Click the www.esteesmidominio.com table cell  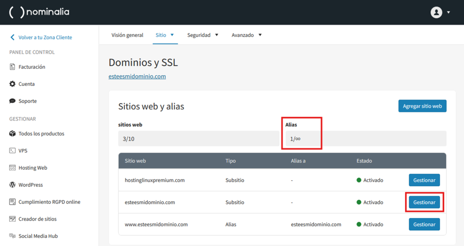(156, 224)
